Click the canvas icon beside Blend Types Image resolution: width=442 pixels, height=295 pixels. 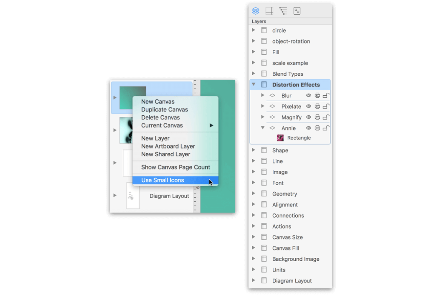pos(264,74)
